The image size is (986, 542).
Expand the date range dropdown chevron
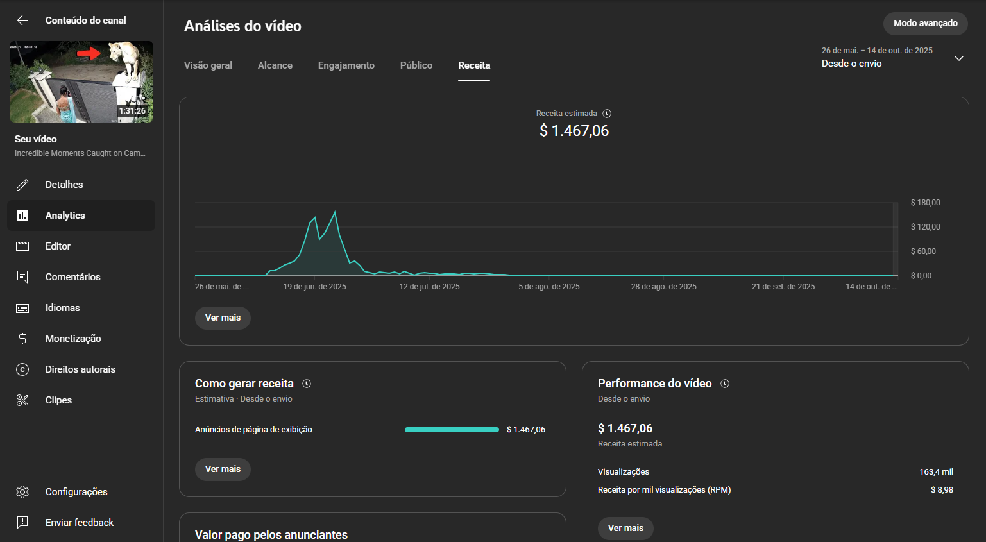pyautogui.click(x=958, y=58)
